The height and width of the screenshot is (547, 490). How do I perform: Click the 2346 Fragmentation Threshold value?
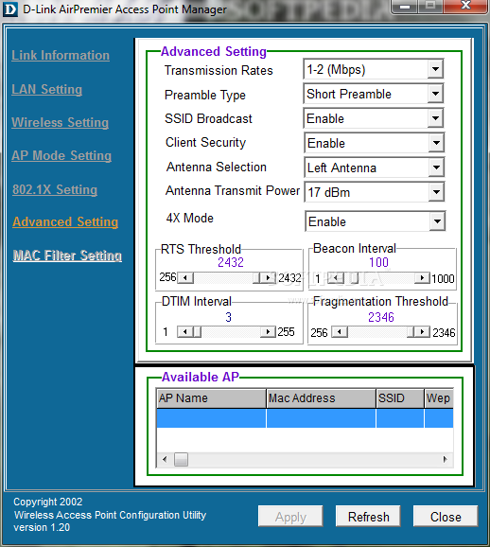coord(381,317)
